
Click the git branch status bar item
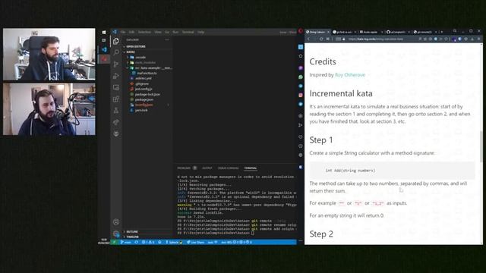point(126,242)
